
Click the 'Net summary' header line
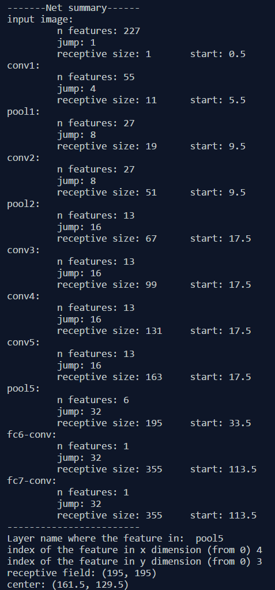click(x=73, y=8)
